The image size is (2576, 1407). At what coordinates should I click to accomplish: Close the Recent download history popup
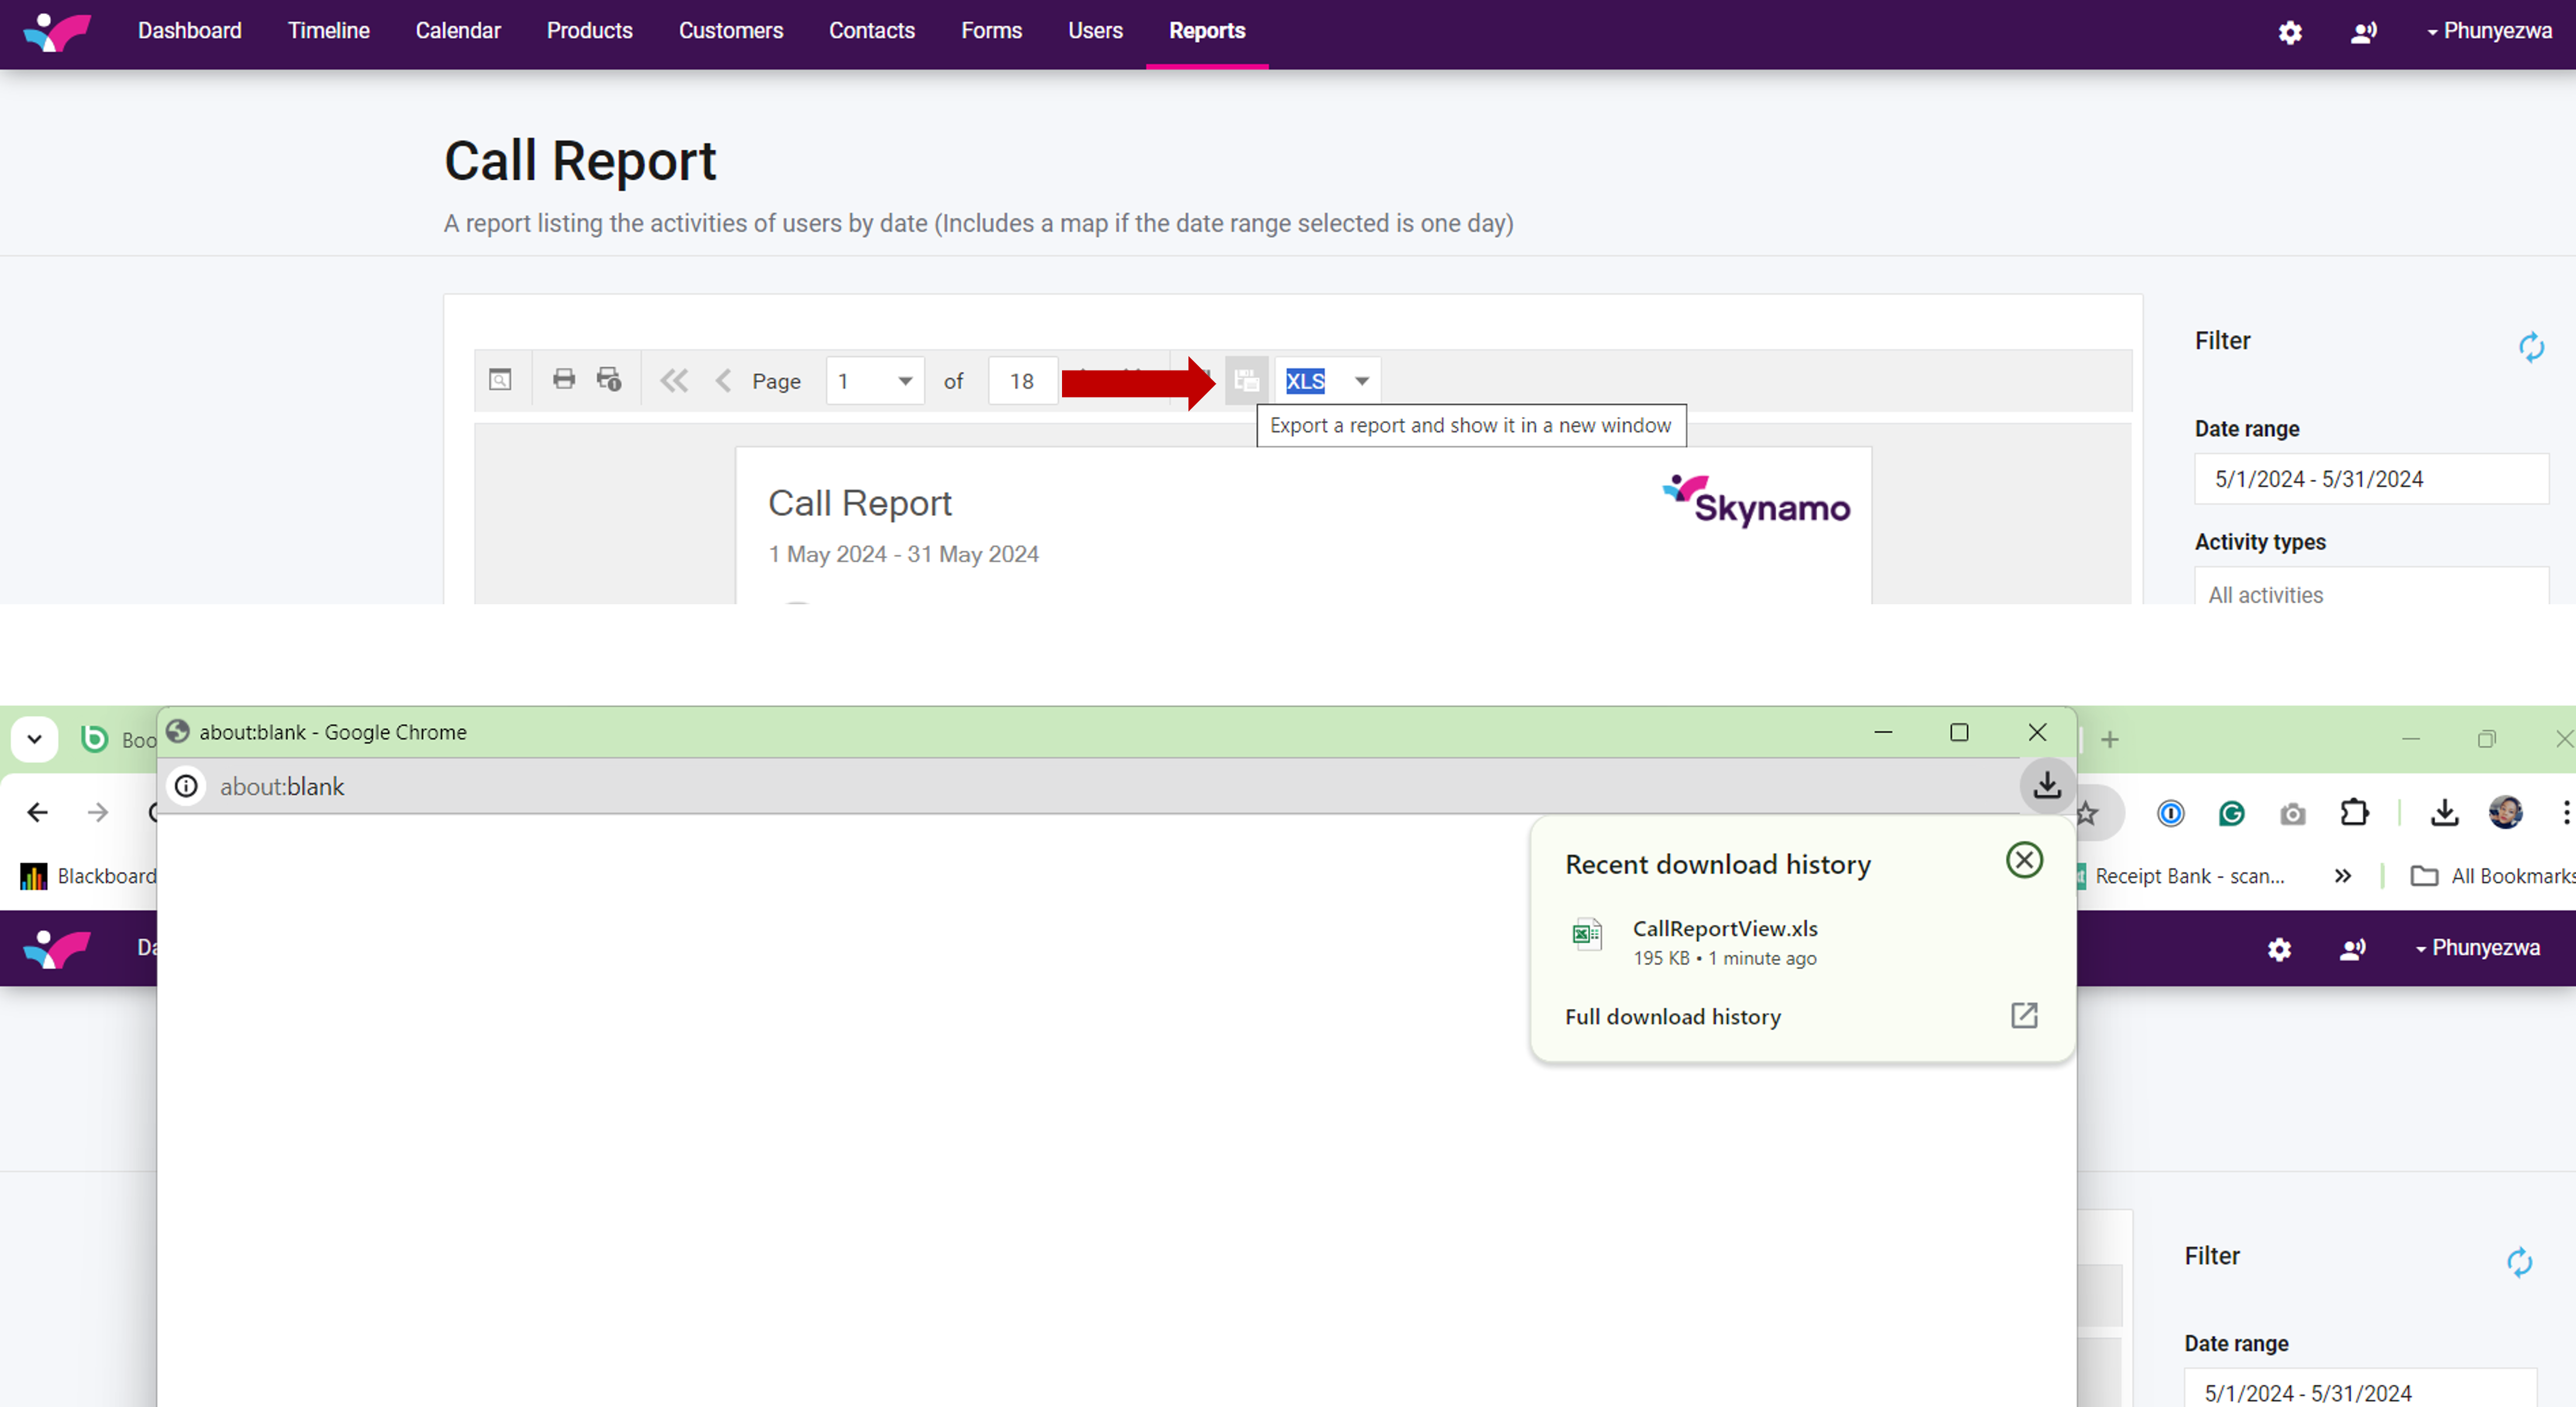click(2024, 860)
